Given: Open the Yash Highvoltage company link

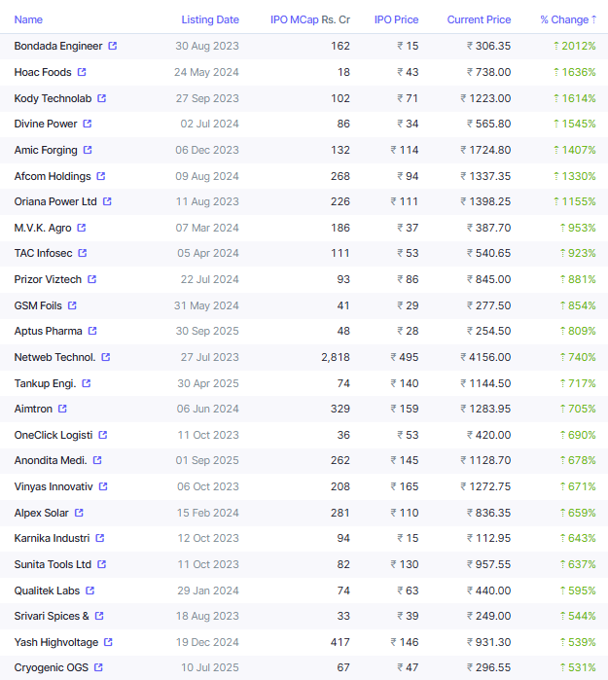Looking at the screenshot, I should pyautogui.click(x=56, y=642).
